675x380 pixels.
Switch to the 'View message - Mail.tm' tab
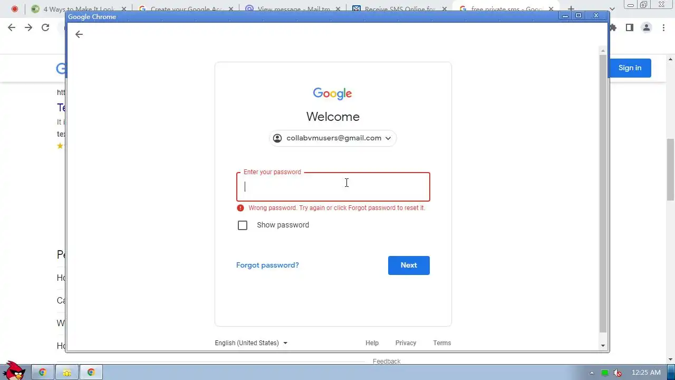pyautogui.click(x=293, y=9)
